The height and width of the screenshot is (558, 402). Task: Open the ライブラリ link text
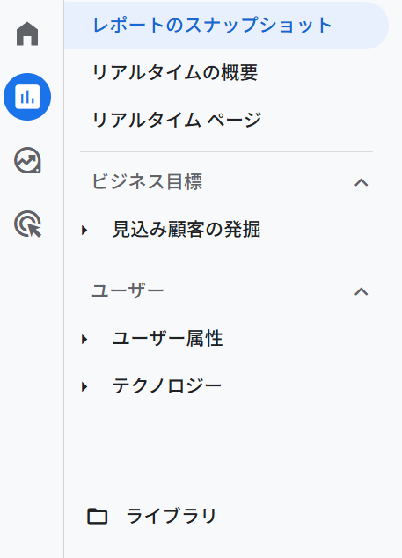[x=172, y=516]
